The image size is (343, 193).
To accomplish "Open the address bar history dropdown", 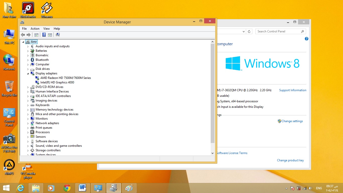I will (x=244, y=31).
